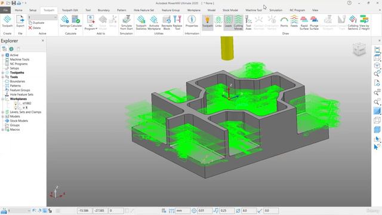Toggle drawing of Feeds

click(x=294, y=21)
